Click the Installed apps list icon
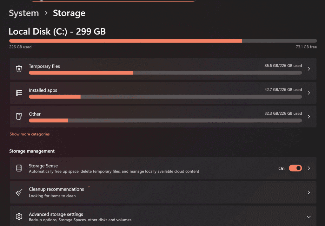Screen dimensions: 325x226 (19, 93)
